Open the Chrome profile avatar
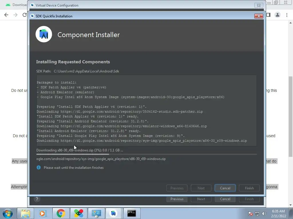Image resolution: width=293 pixels, height=219 pixels. click(x=278, y=15)
